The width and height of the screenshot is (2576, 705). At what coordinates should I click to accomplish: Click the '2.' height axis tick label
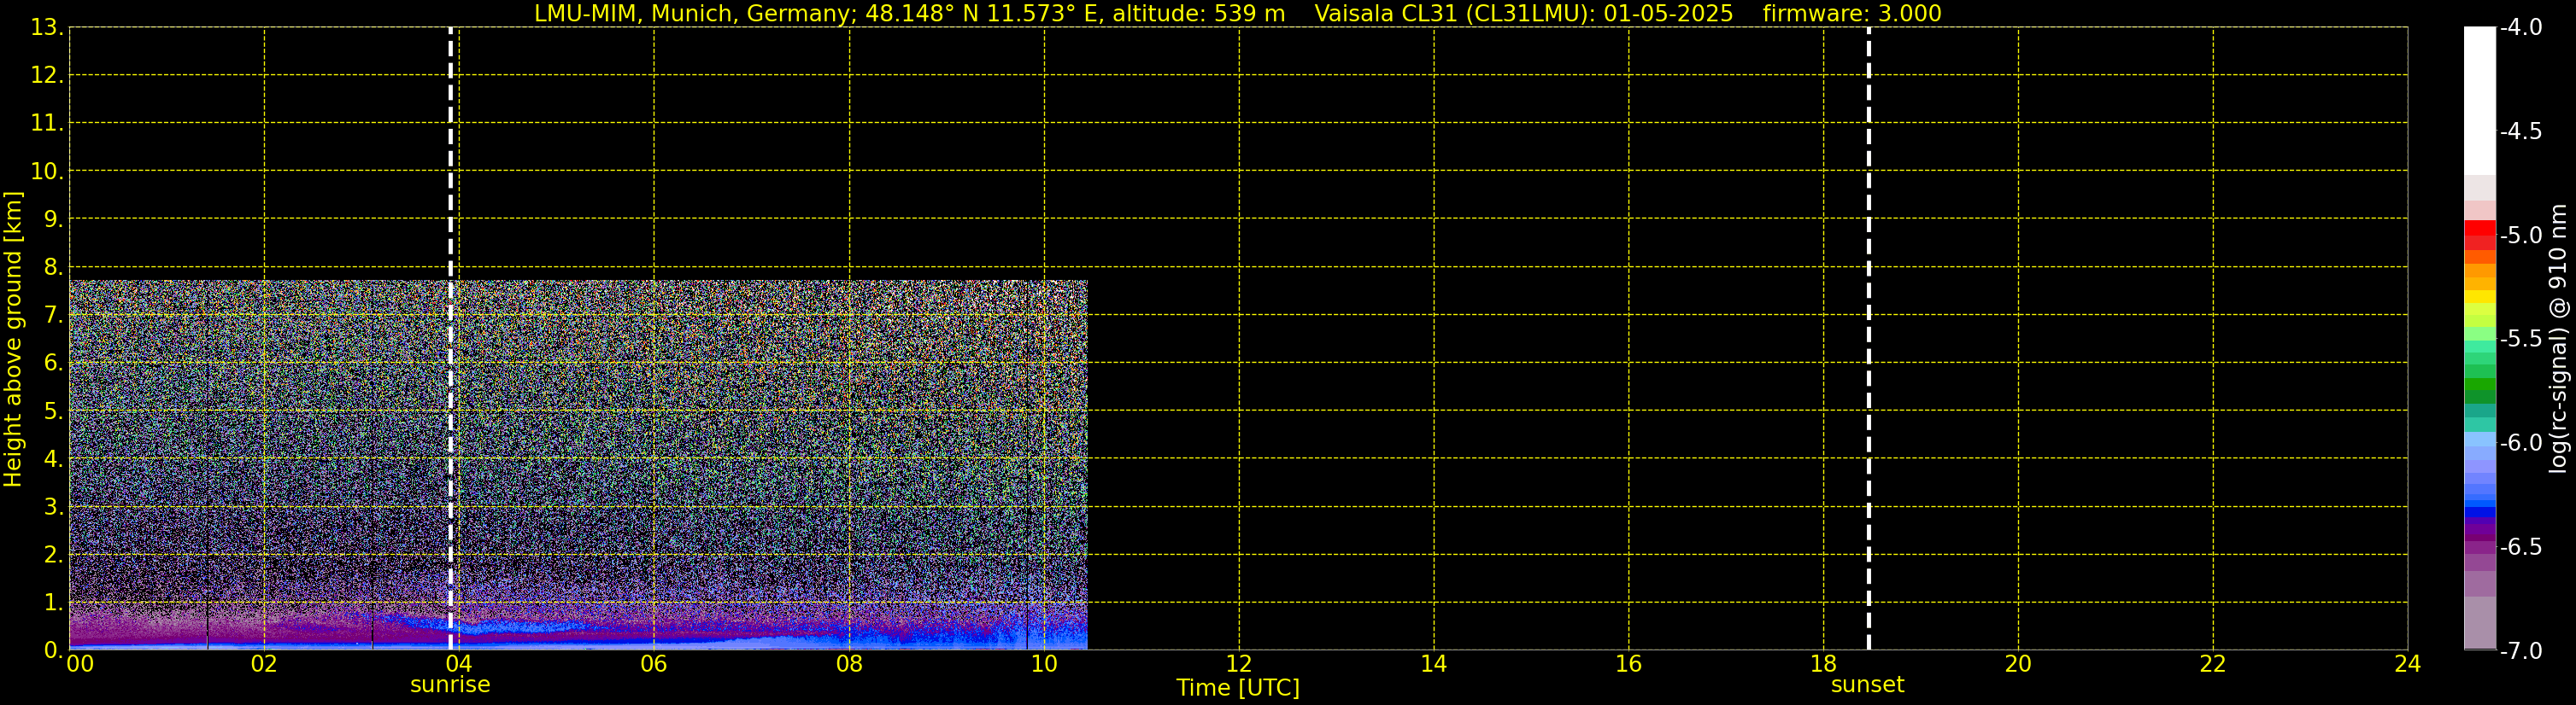click(x=53, y=556)
